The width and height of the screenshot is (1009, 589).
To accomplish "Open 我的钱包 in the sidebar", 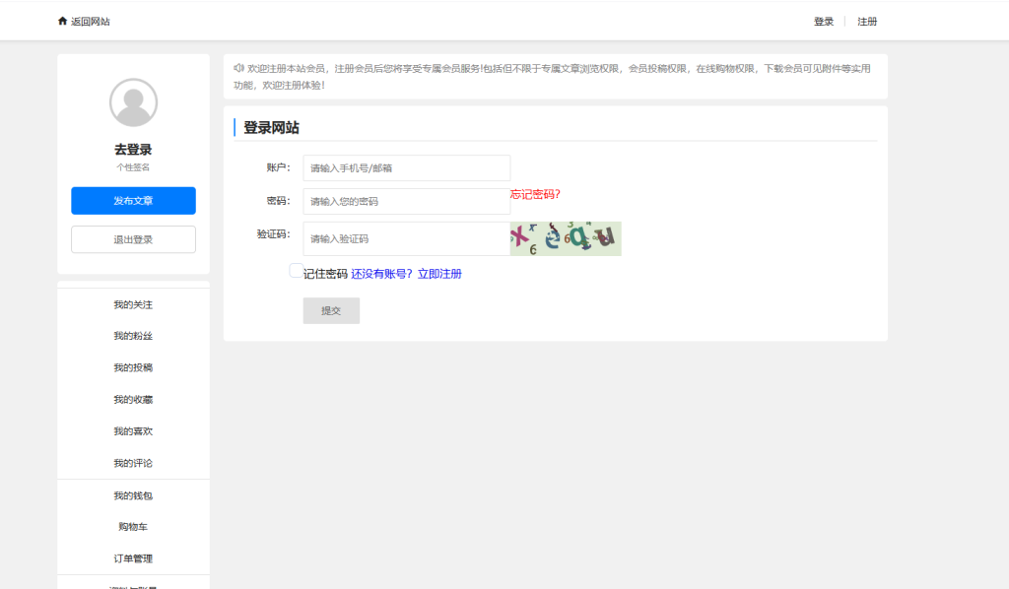I will [133, 495].
